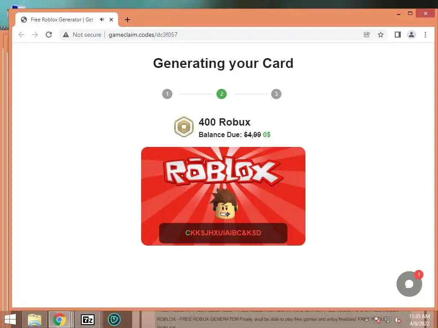The image size is (438, 328).
Task: Select the Free Roblox Generator tab
Action: click(x=67, y=20)
